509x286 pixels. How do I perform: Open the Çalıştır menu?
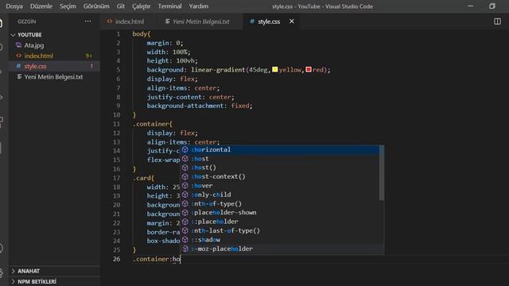point(142,6)
